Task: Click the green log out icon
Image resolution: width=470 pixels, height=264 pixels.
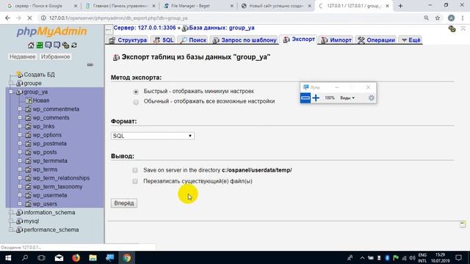Action: click(x=40, y=45)
